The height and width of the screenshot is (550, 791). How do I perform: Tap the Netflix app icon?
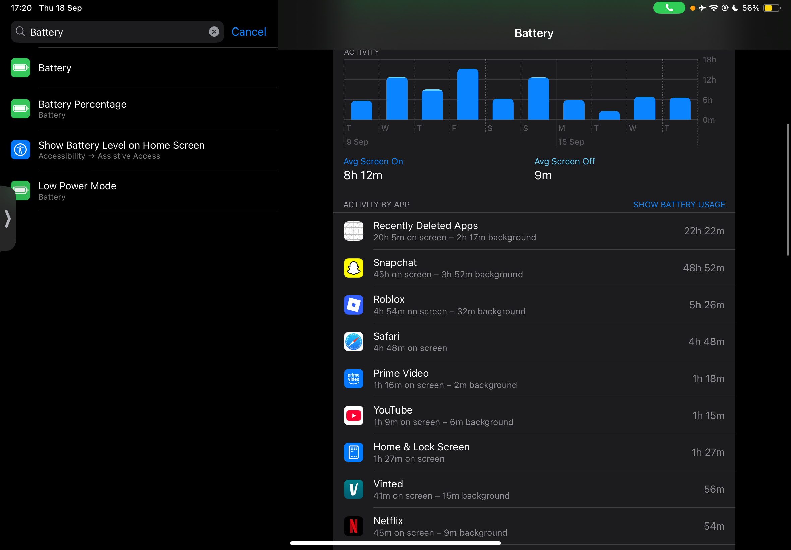353,526
